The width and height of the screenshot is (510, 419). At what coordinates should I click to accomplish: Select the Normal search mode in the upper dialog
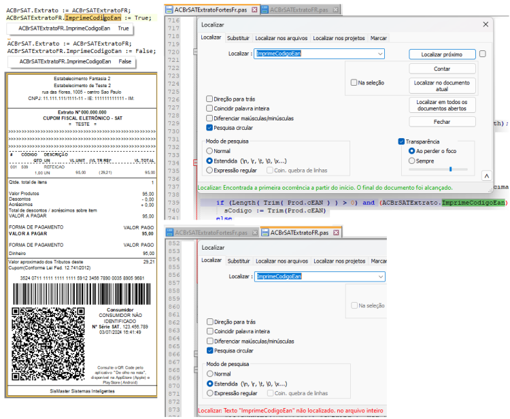point(209,151)
